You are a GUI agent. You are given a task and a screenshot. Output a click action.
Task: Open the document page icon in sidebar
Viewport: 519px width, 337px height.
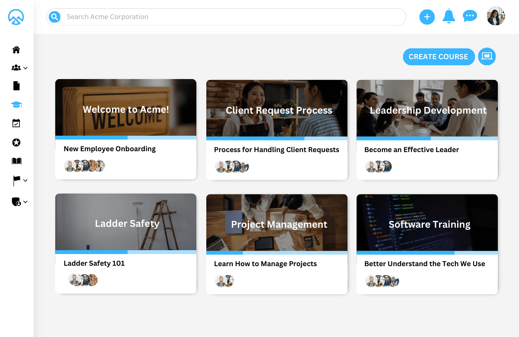(16, 86)
